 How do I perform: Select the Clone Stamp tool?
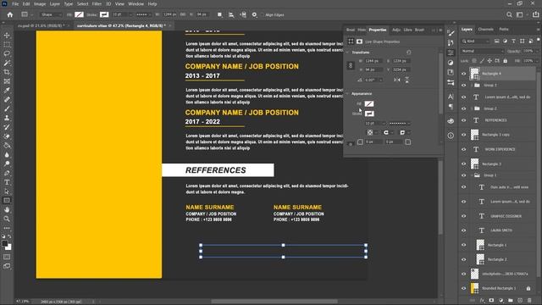(x=7, y=118)
